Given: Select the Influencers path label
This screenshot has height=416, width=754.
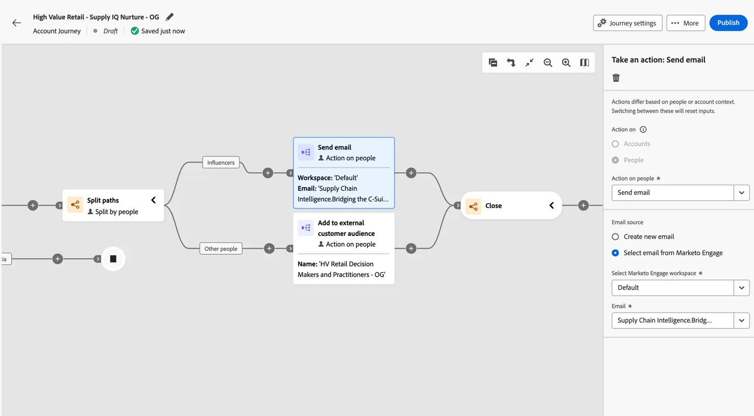Looking at the screenshot, I should (x=221, y=163).
